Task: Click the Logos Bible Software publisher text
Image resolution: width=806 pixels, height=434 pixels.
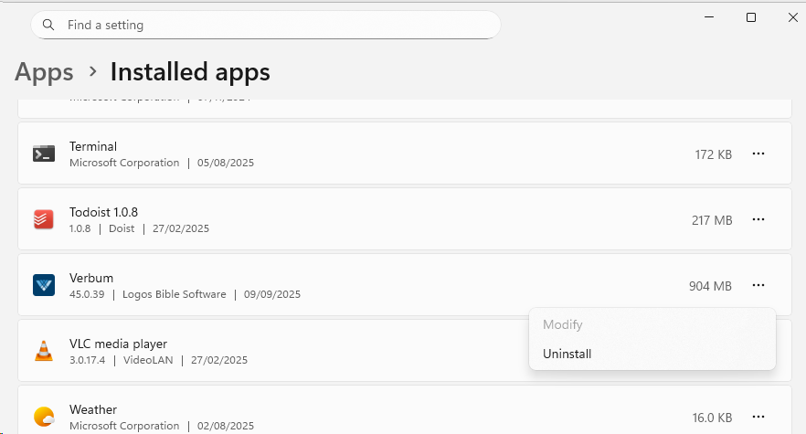Action: 175,294
